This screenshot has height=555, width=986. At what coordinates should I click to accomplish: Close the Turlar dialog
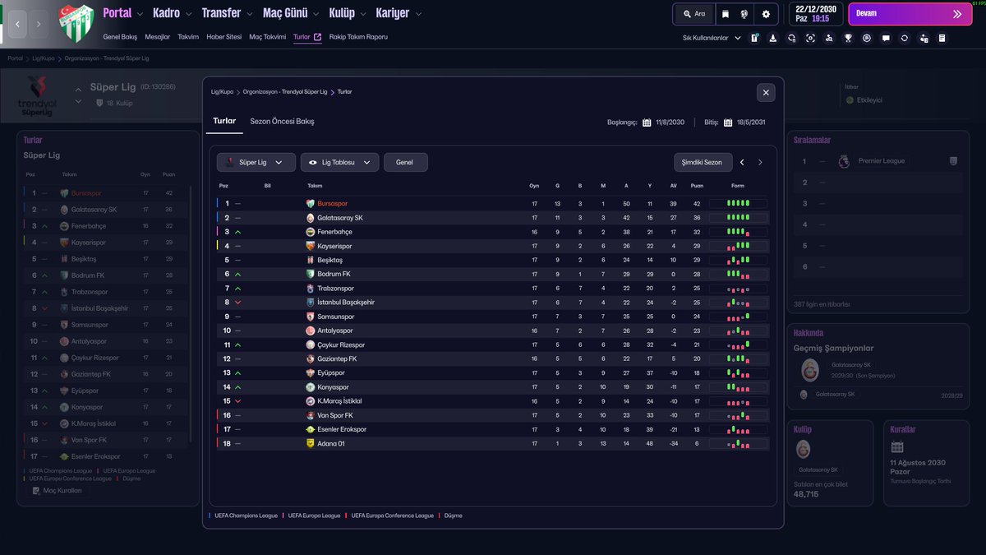(766, 93)
